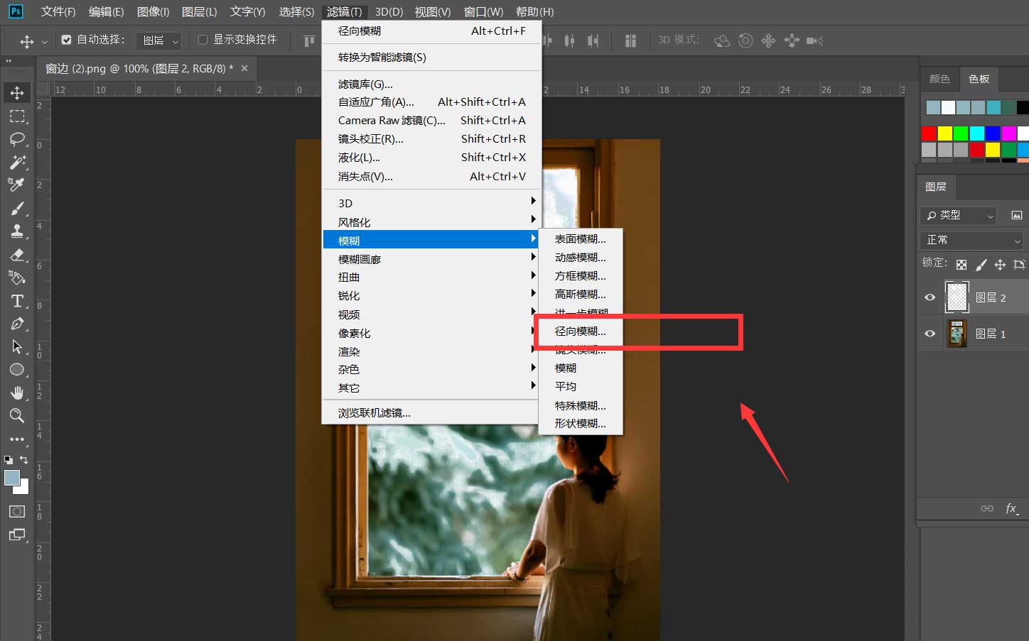The image size is (1029, 641).
Task: Click the 3D rotate camera icon
Action: click(x=722, y=40)
